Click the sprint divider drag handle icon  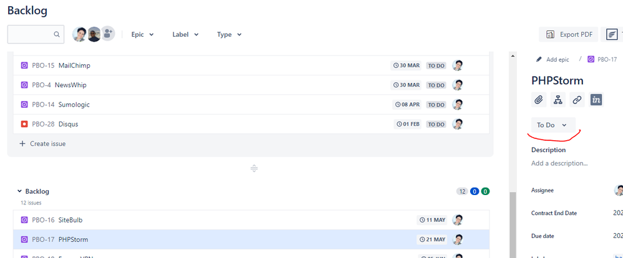254,168
